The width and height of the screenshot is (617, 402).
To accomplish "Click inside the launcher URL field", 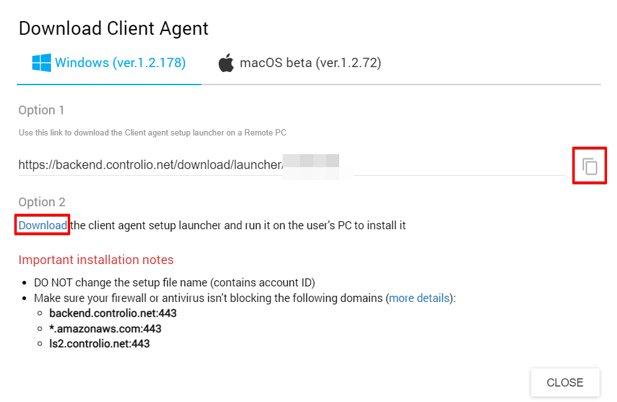I will 186,165.
